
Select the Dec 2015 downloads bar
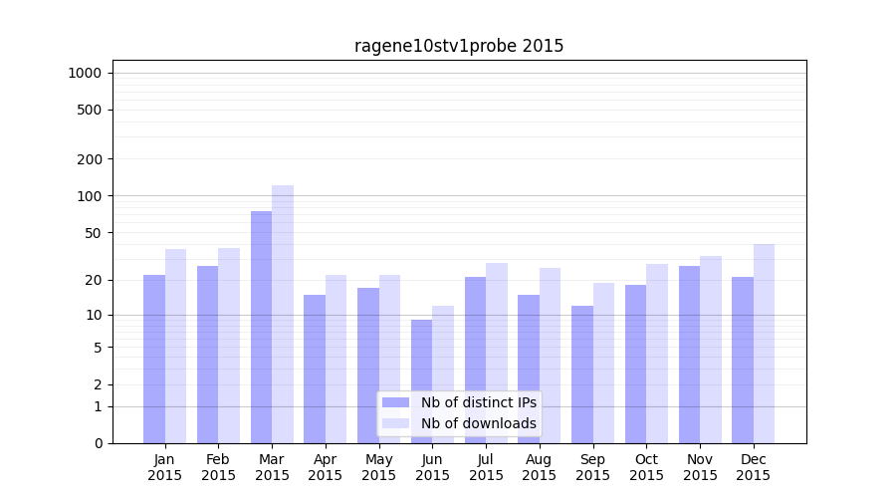[x=764, y=344]
